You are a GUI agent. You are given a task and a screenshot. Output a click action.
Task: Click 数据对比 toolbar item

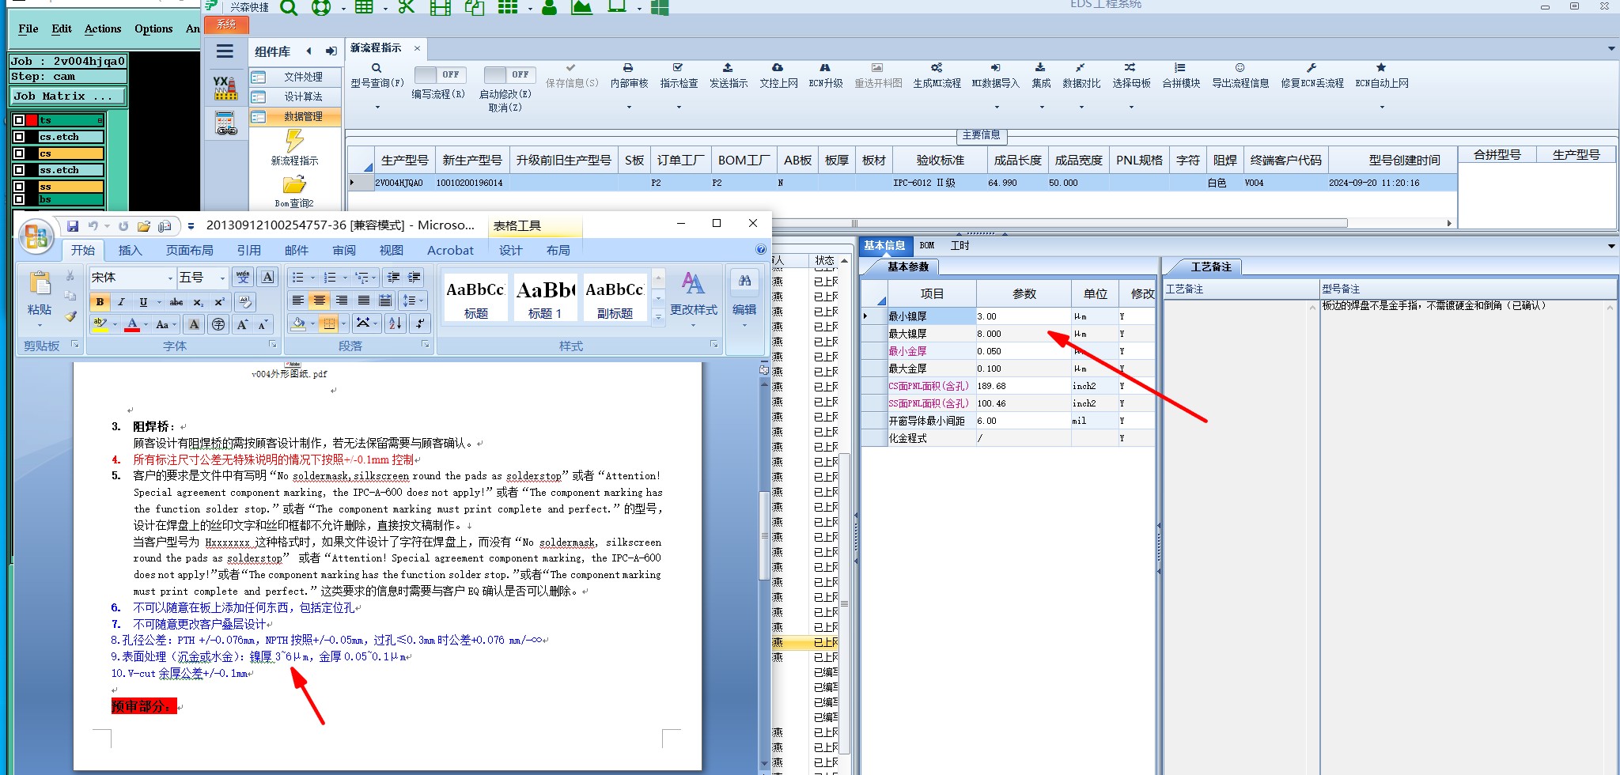pos(1081,76)
